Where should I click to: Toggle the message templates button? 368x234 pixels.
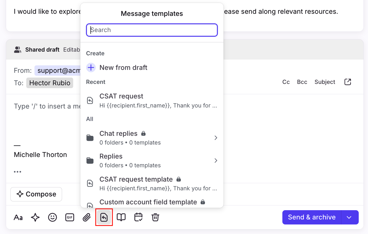point(104,217)
